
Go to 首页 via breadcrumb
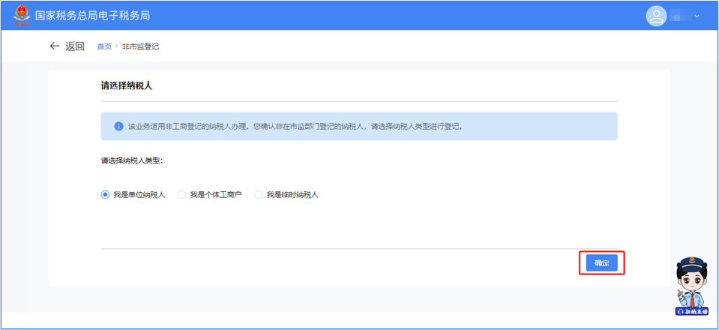click(104, 46)
